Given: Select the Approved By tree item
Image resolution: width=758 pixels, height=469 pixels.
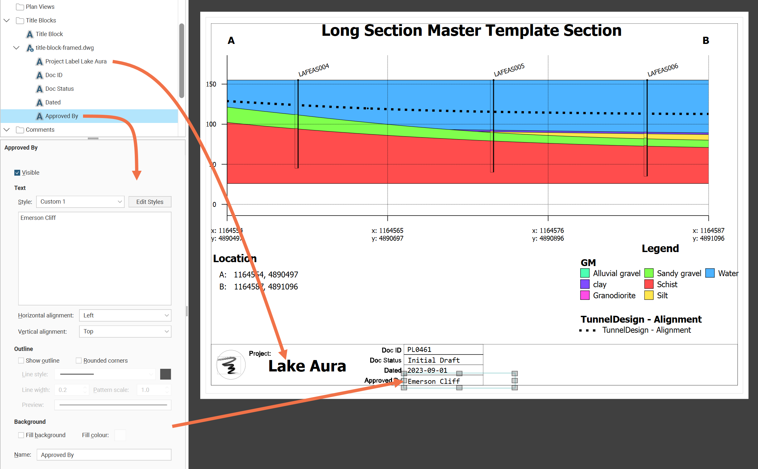Looking at the screenshot, I should [62, 116].
